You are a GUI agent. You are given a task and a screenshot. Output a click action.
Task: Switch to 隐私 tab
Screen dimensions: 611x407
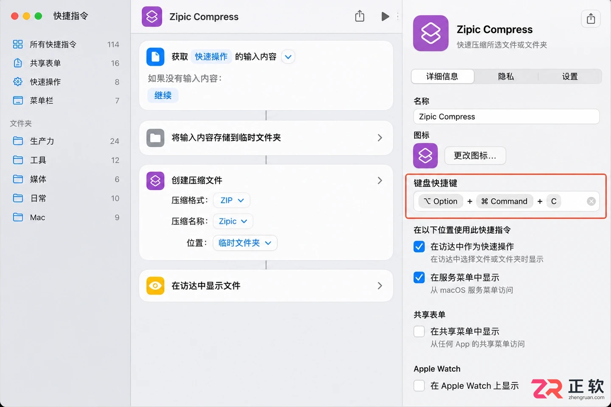(506, 76)
